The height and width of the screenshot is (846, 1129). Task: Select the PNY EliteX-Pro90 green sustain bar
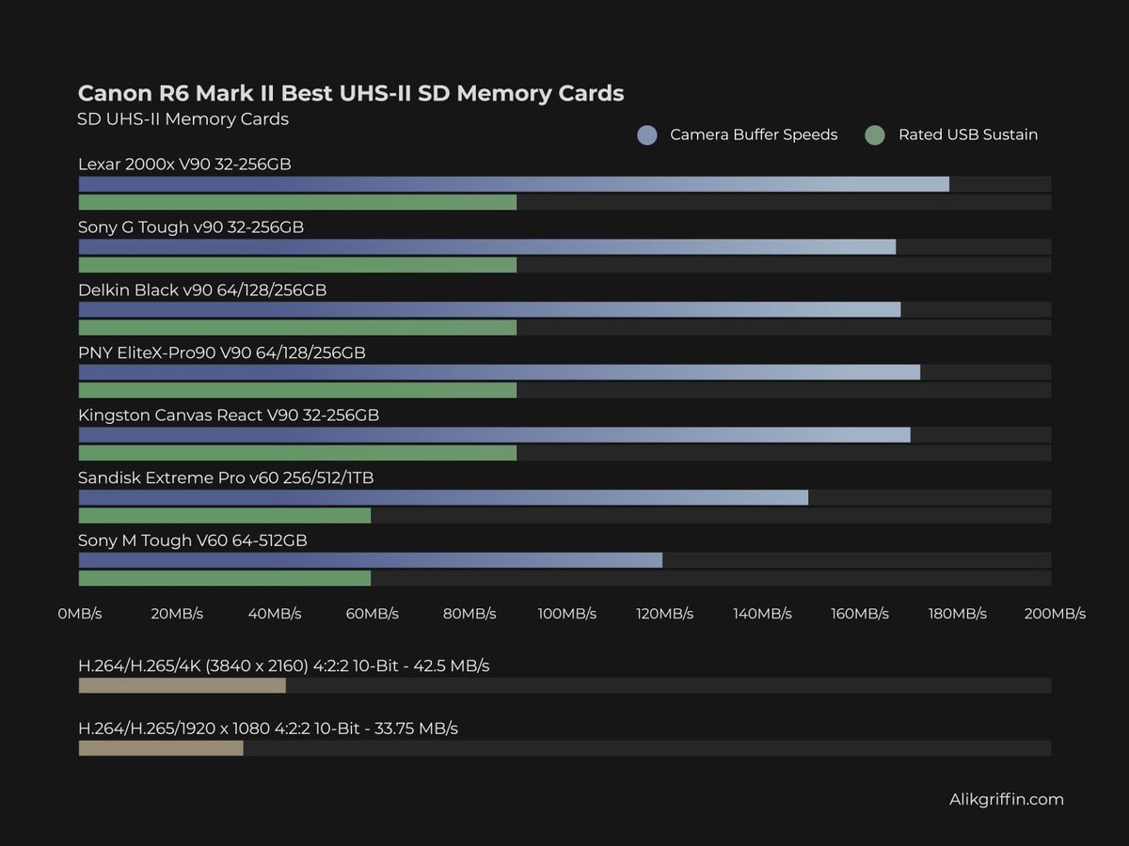[x=297, y=390]
